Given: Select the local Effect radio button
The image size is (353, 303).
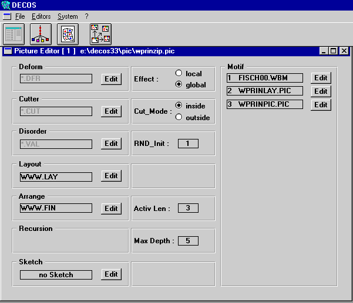Looking at the screenshot, I should tap(179, 73).
